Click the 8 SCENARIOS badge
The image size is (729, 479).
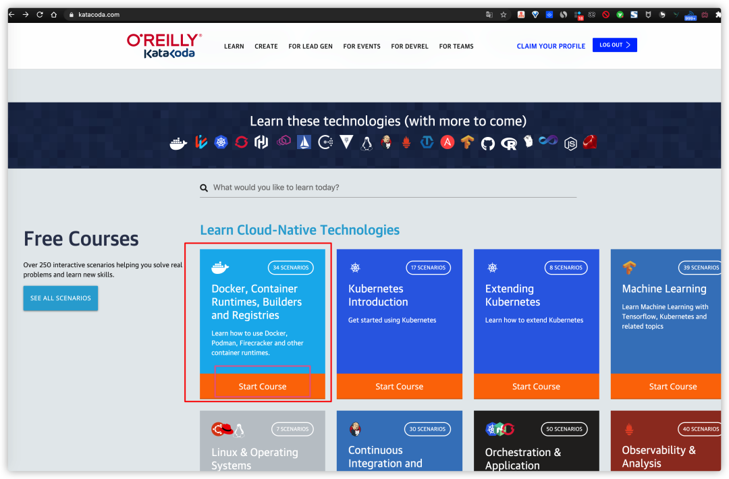point(566,268)
